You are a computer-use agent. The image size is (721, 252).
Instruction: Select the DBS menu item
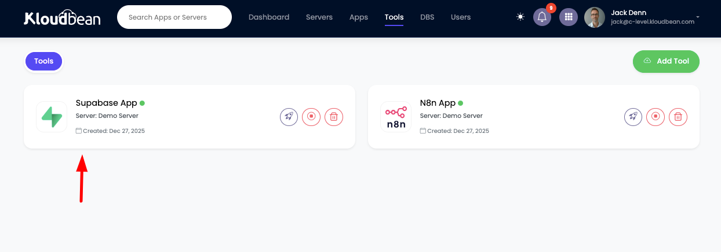[x=427, y=17]
